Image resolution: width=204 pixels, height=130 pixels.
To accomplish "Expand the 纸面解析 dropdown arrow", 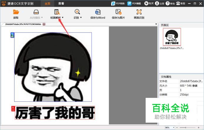I will [x=63, y=18].
